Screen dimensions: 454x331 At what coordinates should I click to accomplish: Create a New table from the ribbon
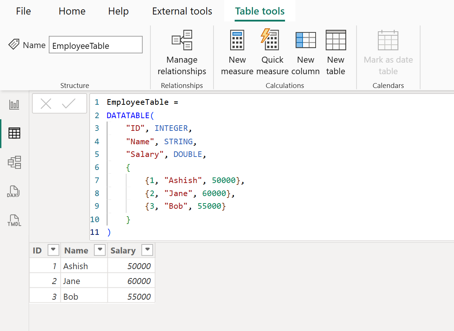click(x=335, y=52)
